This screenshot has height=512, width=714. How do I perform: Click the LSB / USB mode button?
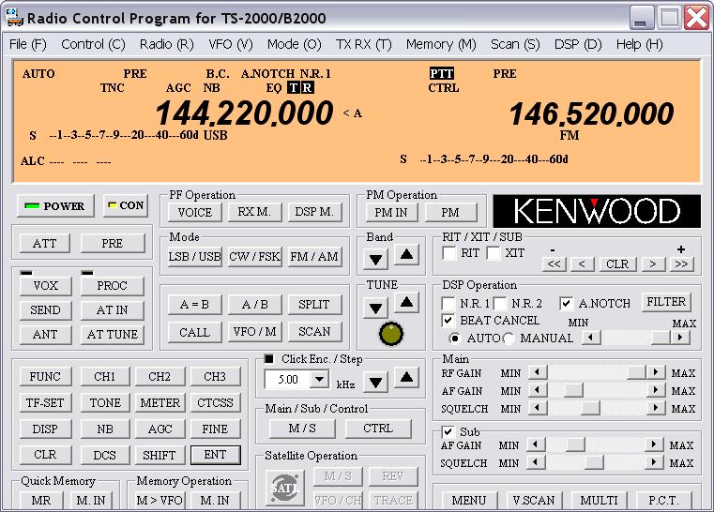click(194, 256)
